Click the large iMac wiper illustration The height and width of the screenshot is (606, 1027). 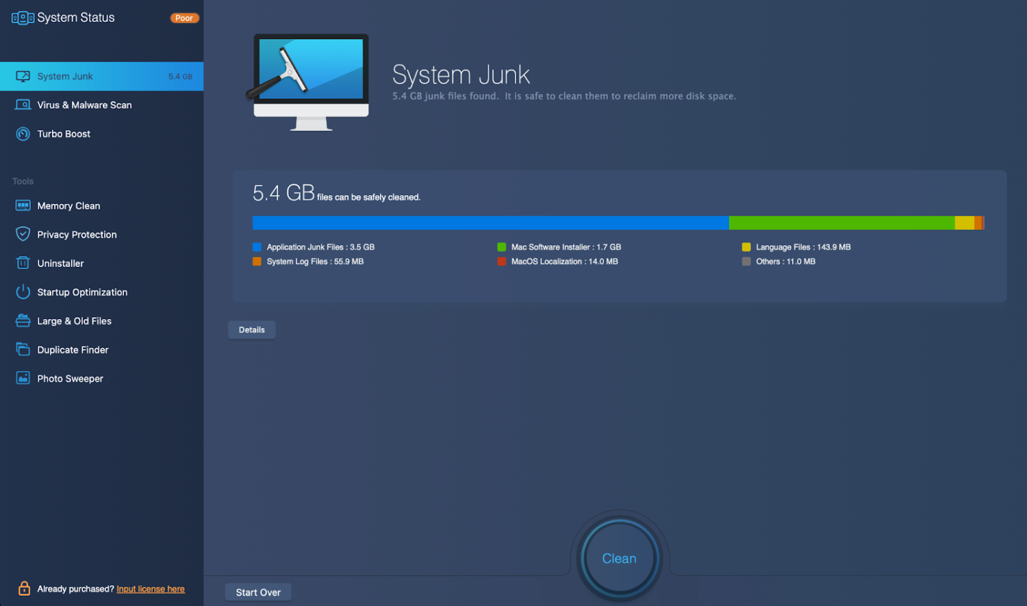[x=310, y=81]
